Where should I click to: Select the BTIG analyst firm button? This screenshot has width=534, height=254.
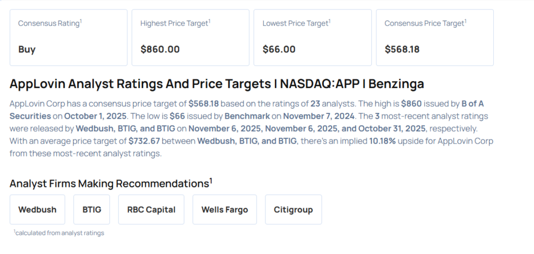pyautogui.click(x=92, y=210)
